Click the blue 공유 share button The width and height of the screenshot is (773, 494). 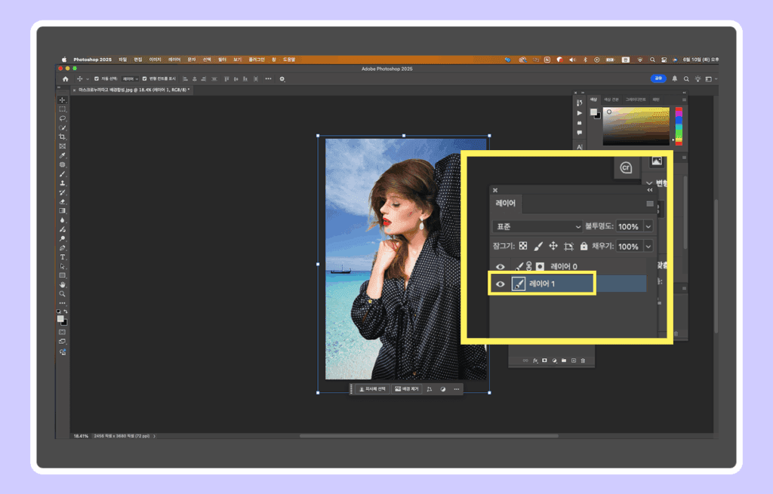click(658, 78)
